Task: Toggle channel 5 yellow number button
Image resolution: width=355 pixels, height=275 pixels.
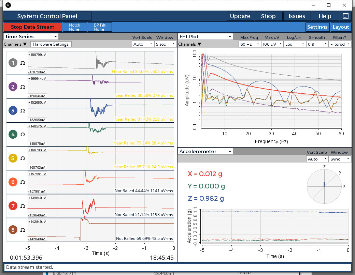Action: pyautogui.click(x=13, y=158)
